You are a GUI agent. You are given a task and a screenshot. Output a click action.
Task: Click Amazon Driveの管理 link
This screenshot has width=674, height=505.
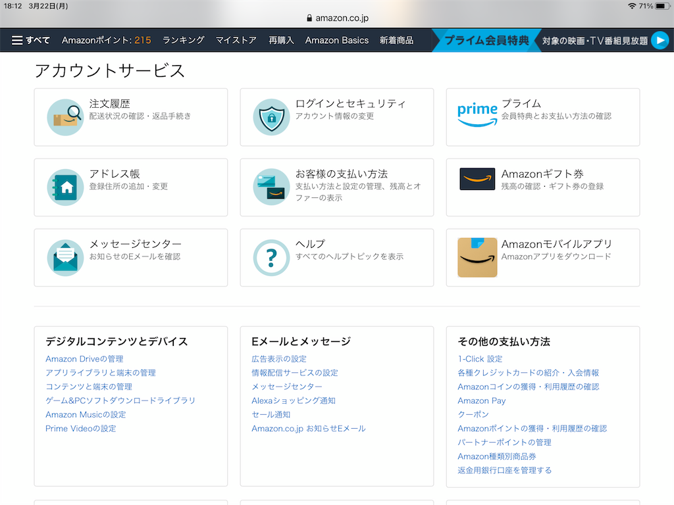84,358
